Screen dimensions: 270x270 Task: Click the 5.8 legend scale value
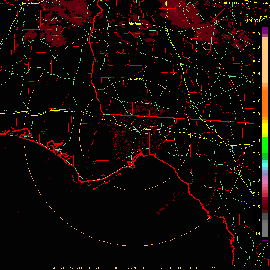point(256,100)
